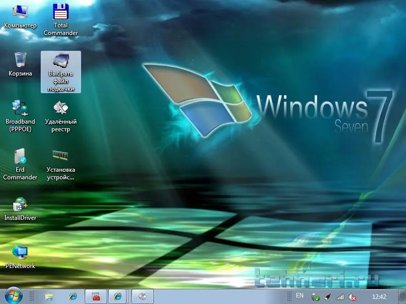Open the Установка устройств shortcut
This screenshot has height=304, width=406.
[x=60, y=164]
